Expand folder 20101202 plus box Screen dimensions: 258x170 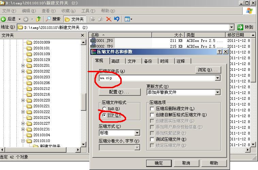(x=23, y=71)
